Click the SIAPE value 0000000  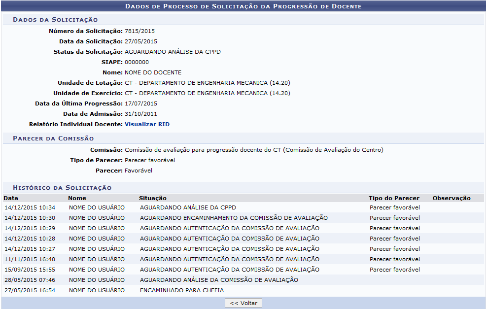point(137,62)
